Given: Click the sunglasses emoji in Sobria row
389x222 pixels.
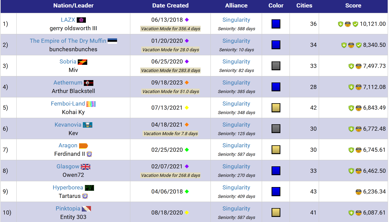Looking at the screenshot, I should tap(358, 66).
